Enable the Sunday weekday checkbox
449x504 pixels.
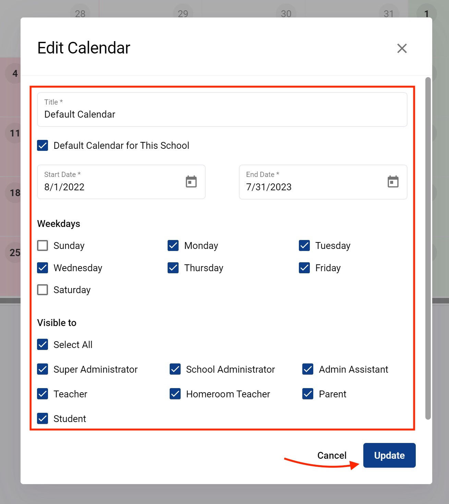[x=43, y=245]
